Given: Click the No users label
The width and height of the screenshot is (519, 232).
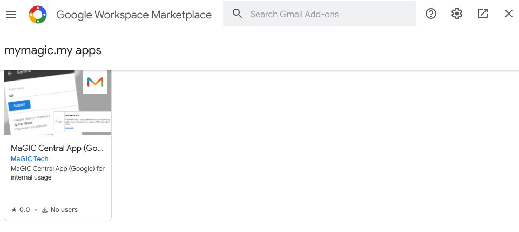Looking at the screenshot, I should (x=64, y=210).
